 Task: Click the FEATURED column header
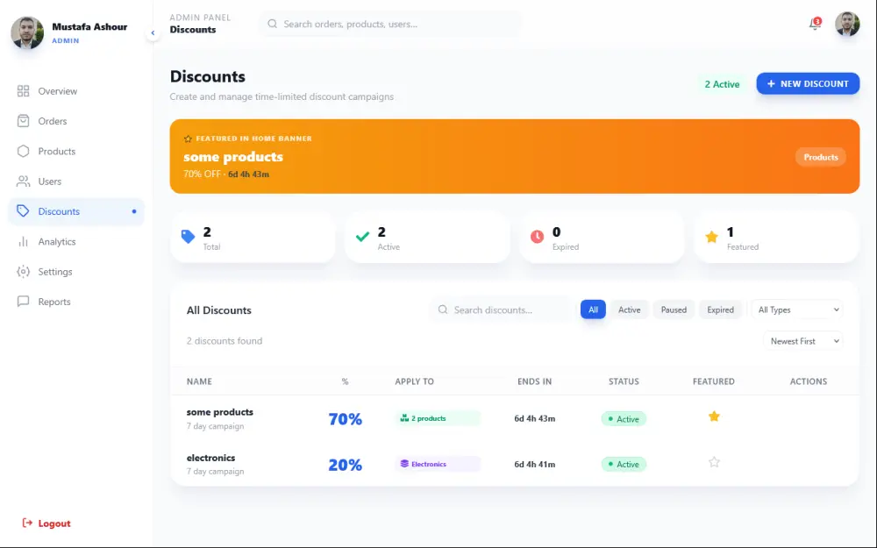[714, 381]
